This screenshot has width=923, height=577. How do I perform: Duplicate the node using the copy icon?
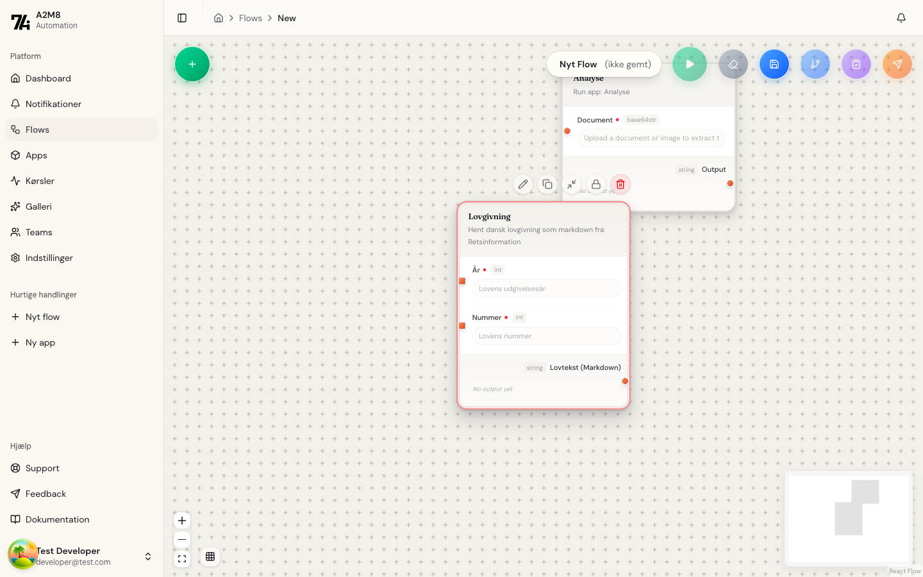pyautogui.click(x=547, y=185)
